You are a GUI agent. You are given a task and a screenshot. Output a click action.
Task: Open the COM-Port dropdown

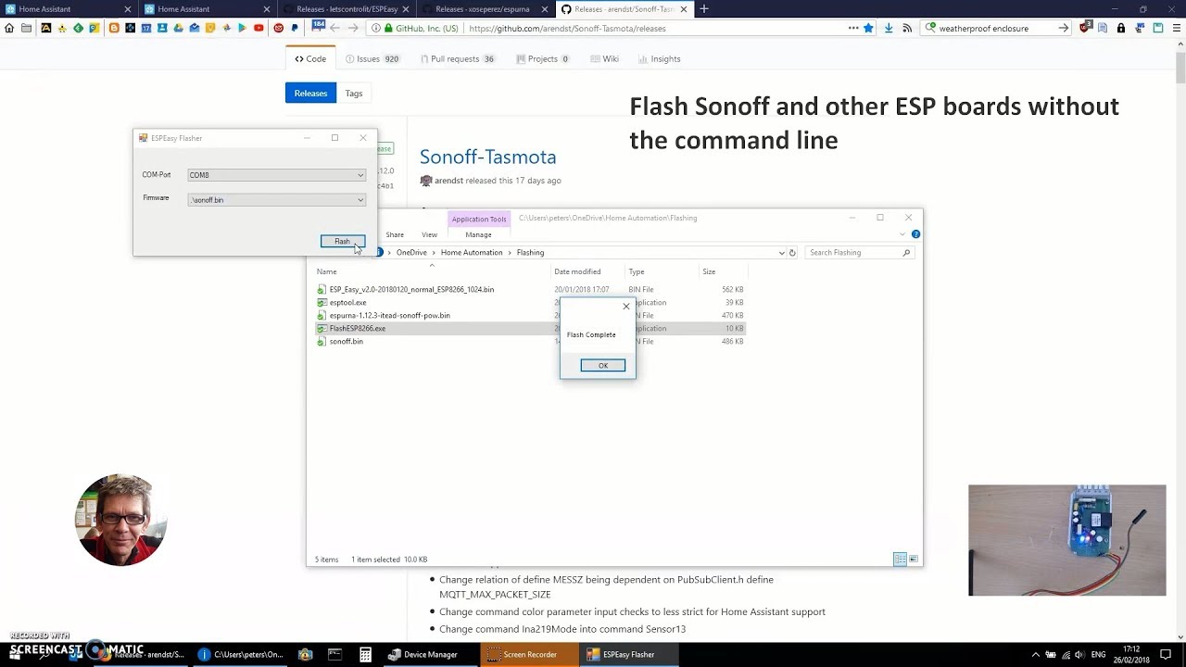pyautogui.click(x=276, y=174)
